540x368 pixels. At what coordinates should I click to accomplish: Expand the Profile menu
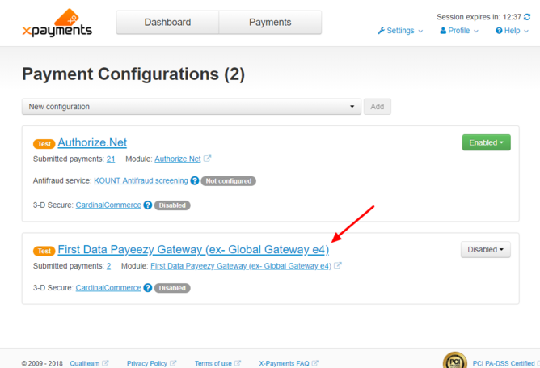click(459, 31)
